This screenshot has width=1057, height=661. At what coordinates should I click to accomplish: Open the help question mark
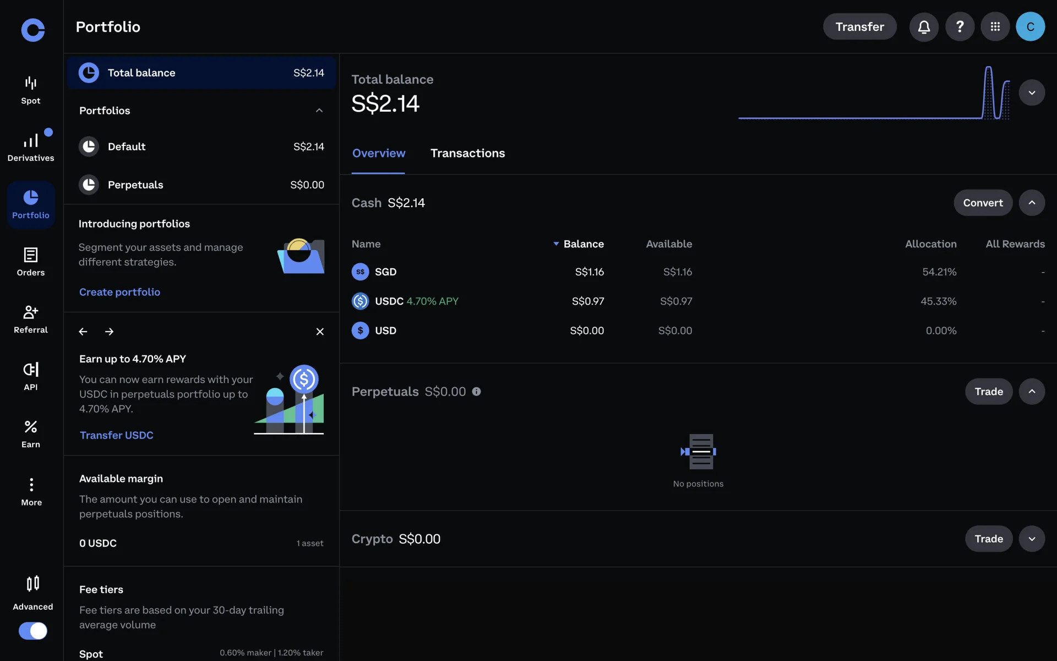pyautogui.click(x=960, y=26)
